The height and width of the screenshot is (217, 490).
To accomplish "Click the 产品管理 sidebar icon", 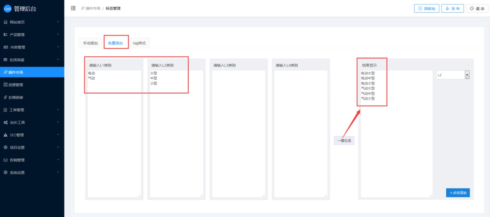I will click(x=5, y=34).
